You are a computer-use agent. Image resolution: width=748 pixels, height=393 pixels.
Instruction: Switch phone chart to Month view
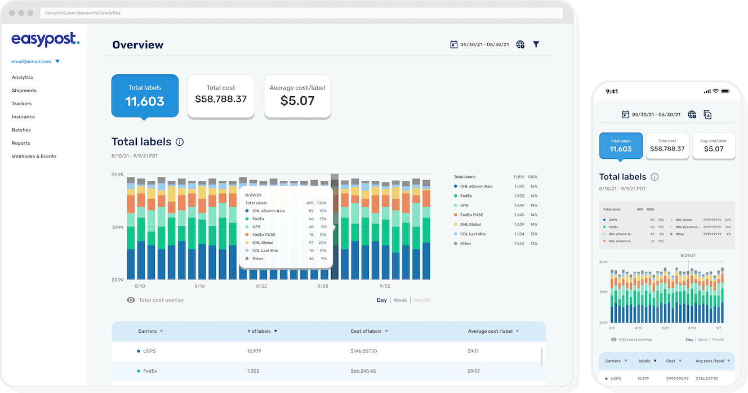coord(718,340)
